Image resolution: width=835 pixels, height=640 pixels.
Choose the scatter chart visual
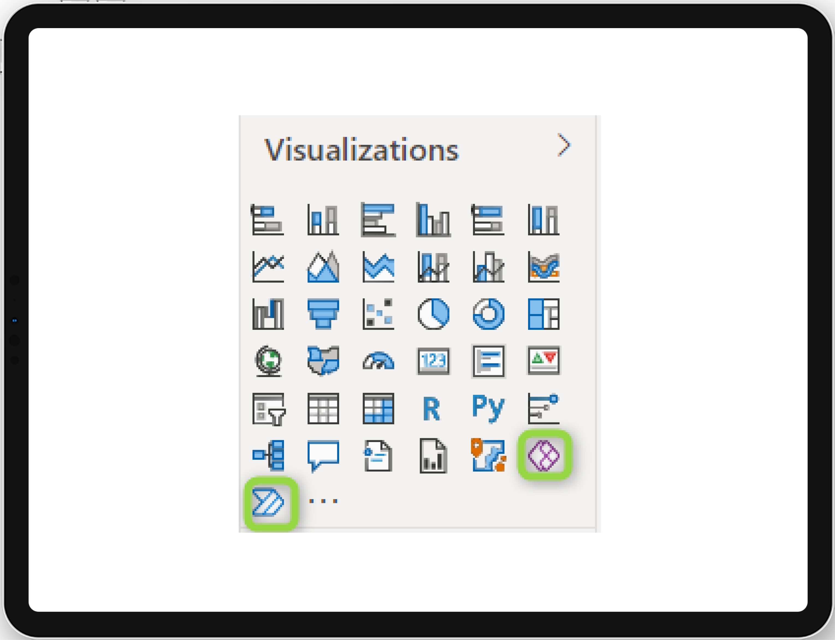tap(378, 314)
